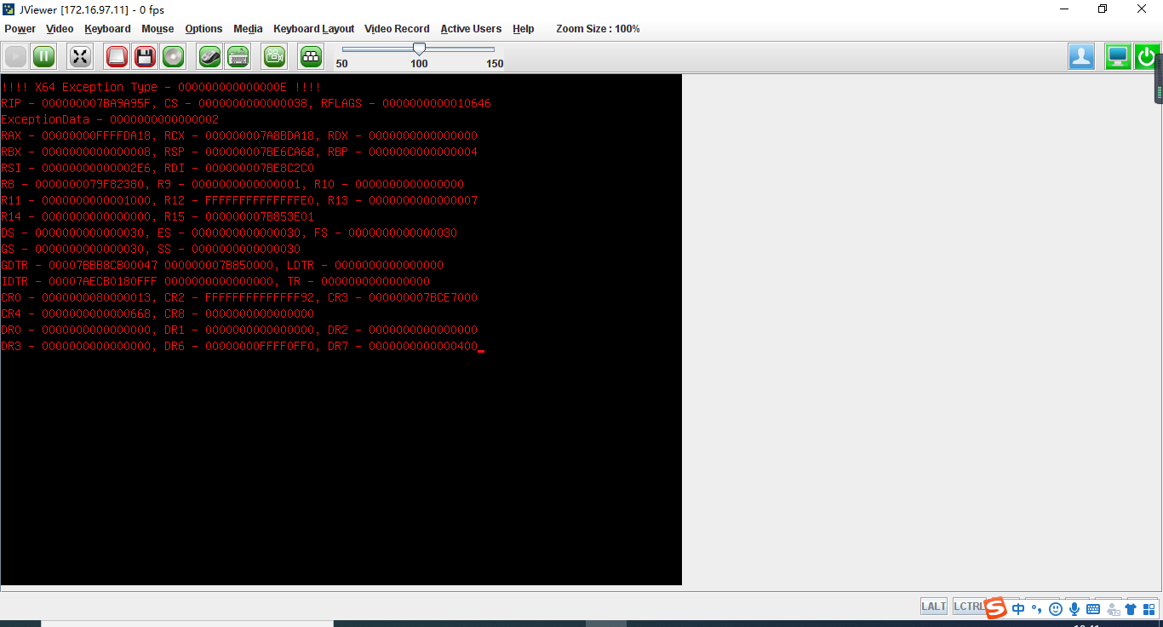The height and width of the screenshot is (627, 1163).
Task: Open hotkeys toolbar icon
Action: click(311, 57)
